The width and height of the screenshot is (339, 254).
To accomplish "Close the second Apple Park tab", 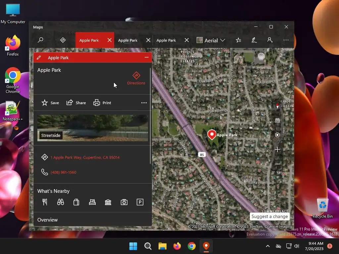I will 148,40.
